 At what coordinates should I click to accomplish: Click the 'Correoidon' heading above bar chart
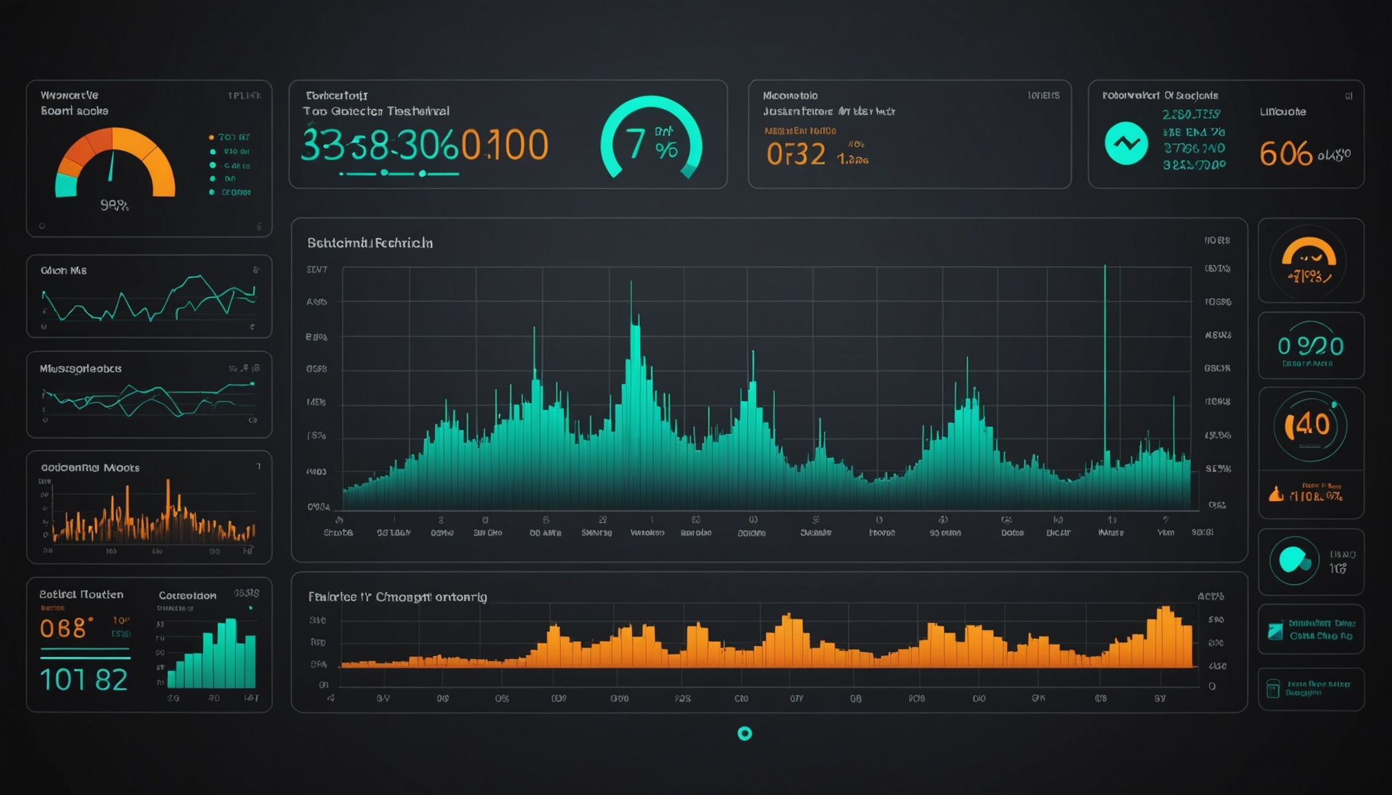coord(187,595)
